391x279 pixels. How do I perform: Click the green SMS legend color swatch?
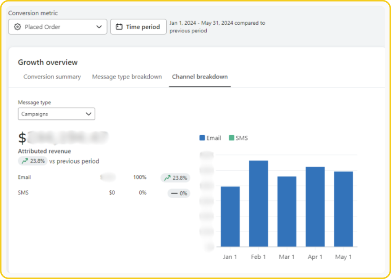[231, 138]
